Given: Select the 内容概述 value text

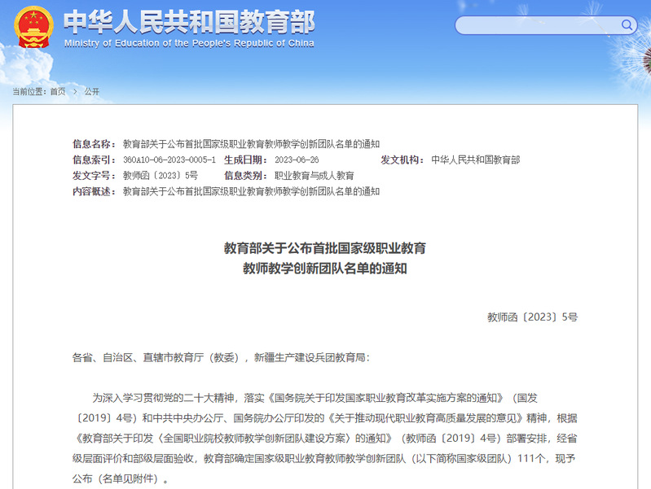Looking at the screenshot, I should 251,191.
